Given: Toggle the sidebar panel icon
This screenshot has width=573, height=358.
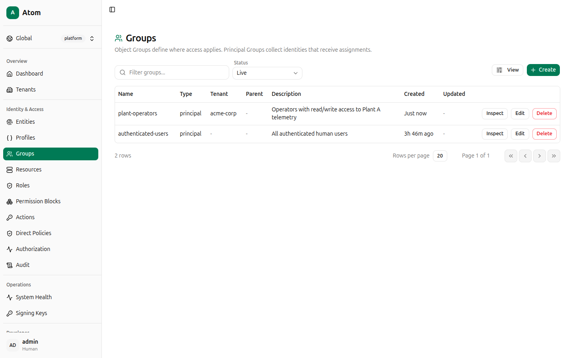Looking at the screenshot, I should 112,10.
